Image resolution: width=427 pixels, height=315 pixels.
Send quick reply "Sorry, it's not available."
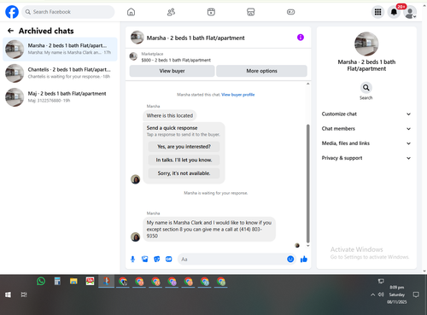pyautogui.click(x=184, y=173)
